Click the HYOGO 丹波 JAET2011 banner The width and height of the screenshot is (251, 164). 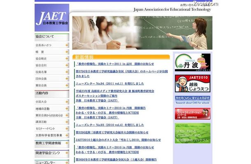193,62
